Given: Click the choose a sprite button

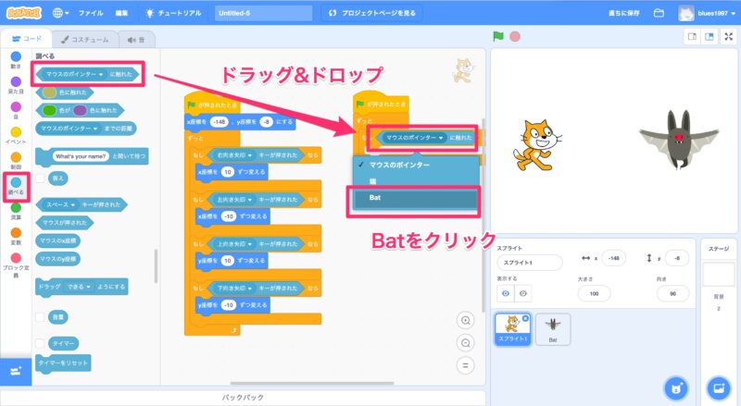Looking at the screenshot, I should [x=676, y=387].
